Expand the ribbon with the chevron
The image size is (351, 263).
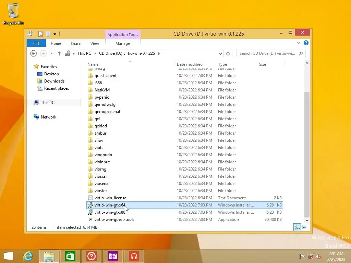299,43
